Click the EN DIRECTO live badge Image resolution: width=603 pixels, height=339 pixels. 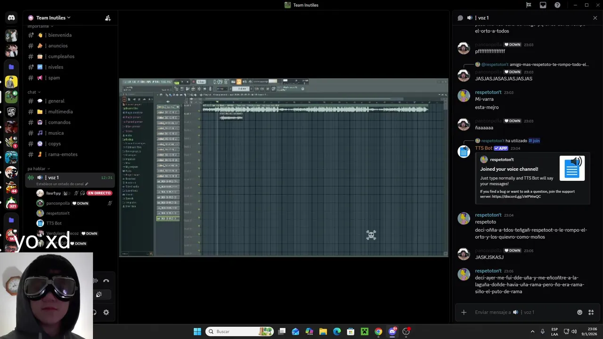coord(99,193)
